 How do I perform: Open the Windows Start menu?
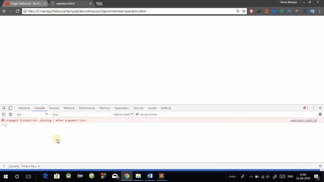coord(6,176)
